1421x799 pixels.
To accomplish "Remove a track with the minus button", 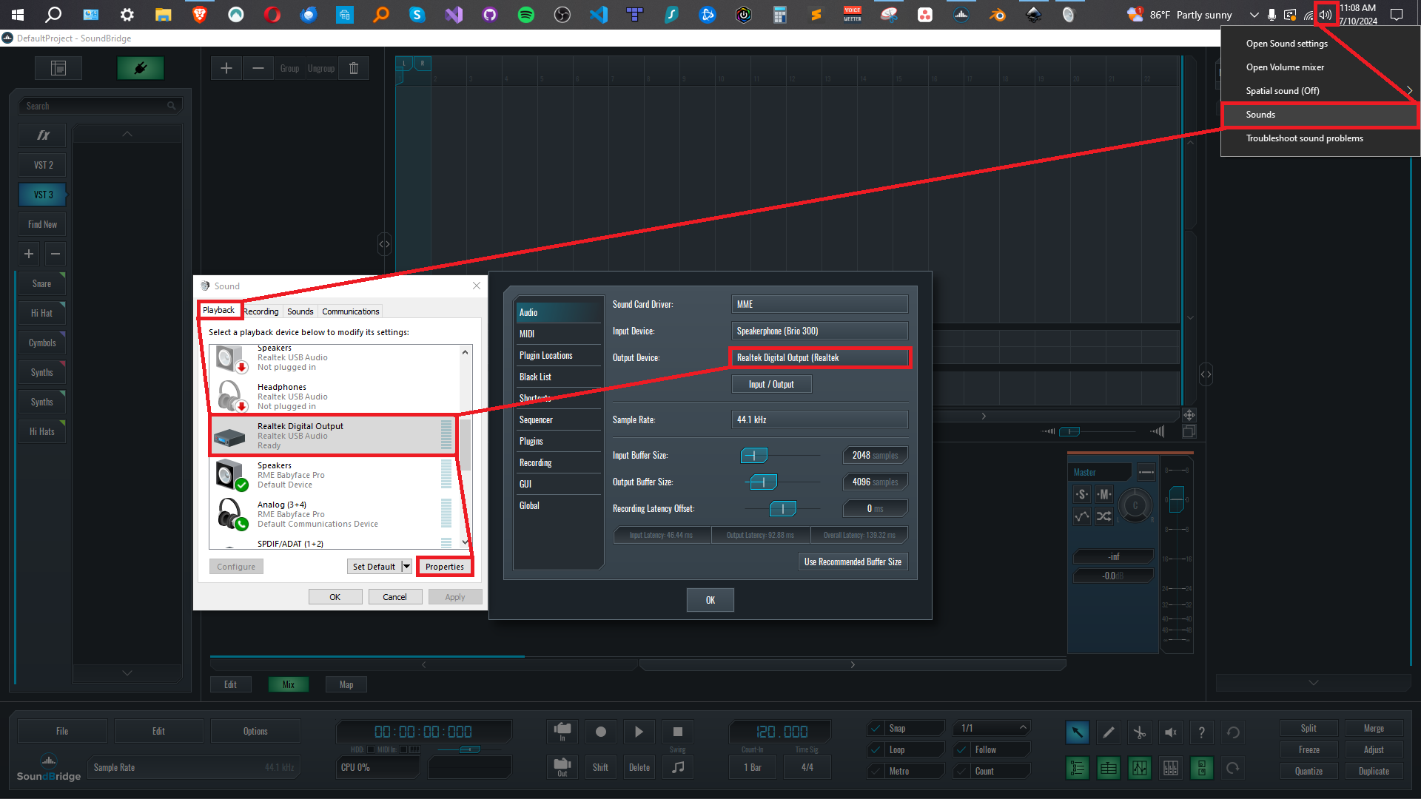I will tap(258, 68).
